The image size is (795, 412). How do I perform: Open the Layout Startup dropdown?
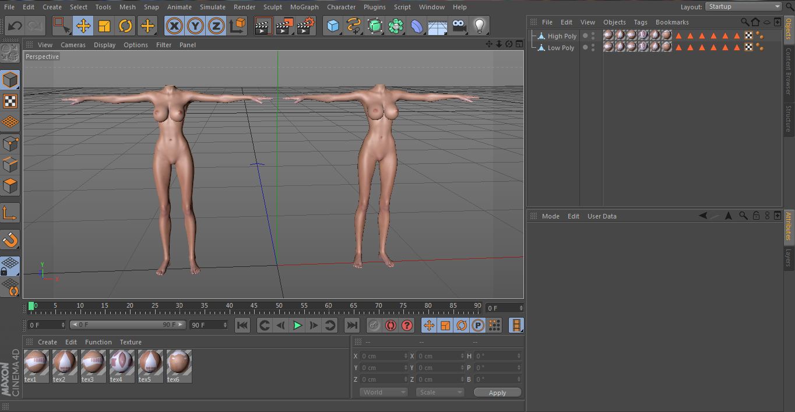[743, 6]
